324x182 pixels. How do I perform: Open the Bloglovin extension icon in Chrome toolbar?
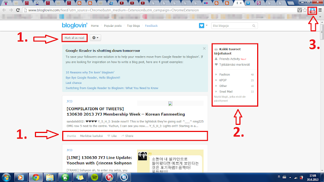tap(312, 10)
